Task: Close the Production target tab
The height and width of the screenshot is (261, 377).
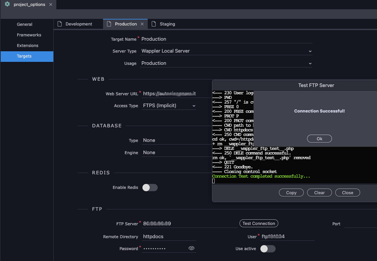Action: tap(142, 24)
